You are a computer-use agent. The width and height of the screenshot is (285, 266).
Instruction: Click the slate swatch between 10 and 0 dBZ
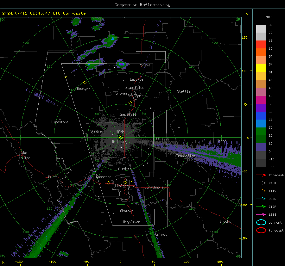coord(261,147)
